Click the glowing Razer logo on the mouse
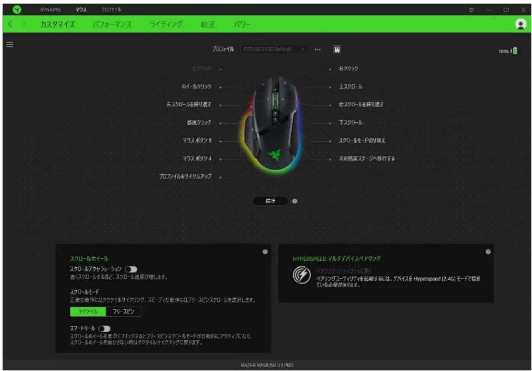The width and height of the screenshot is (532, 371). pyautogui.click(x=275, y=156)
